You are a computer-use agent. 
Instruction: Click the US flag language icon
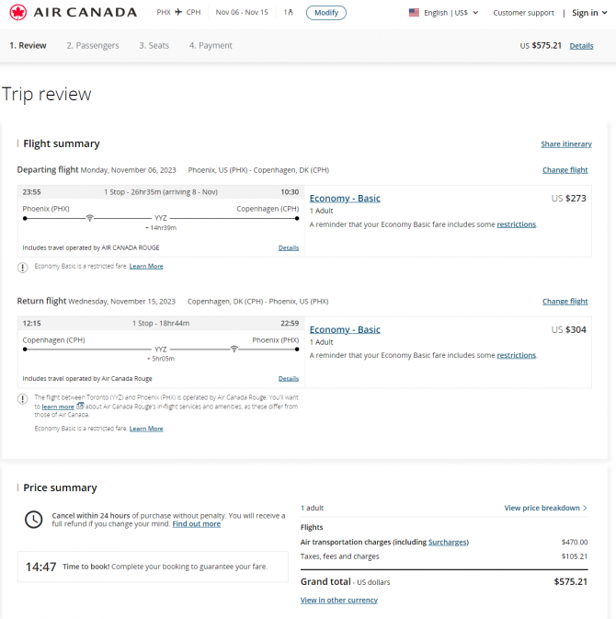pos(414,13)
